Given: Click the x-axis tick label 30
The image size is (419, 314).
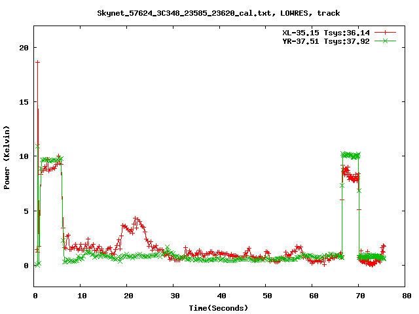Looking at the screenshot, I should [x=173, y=296].
